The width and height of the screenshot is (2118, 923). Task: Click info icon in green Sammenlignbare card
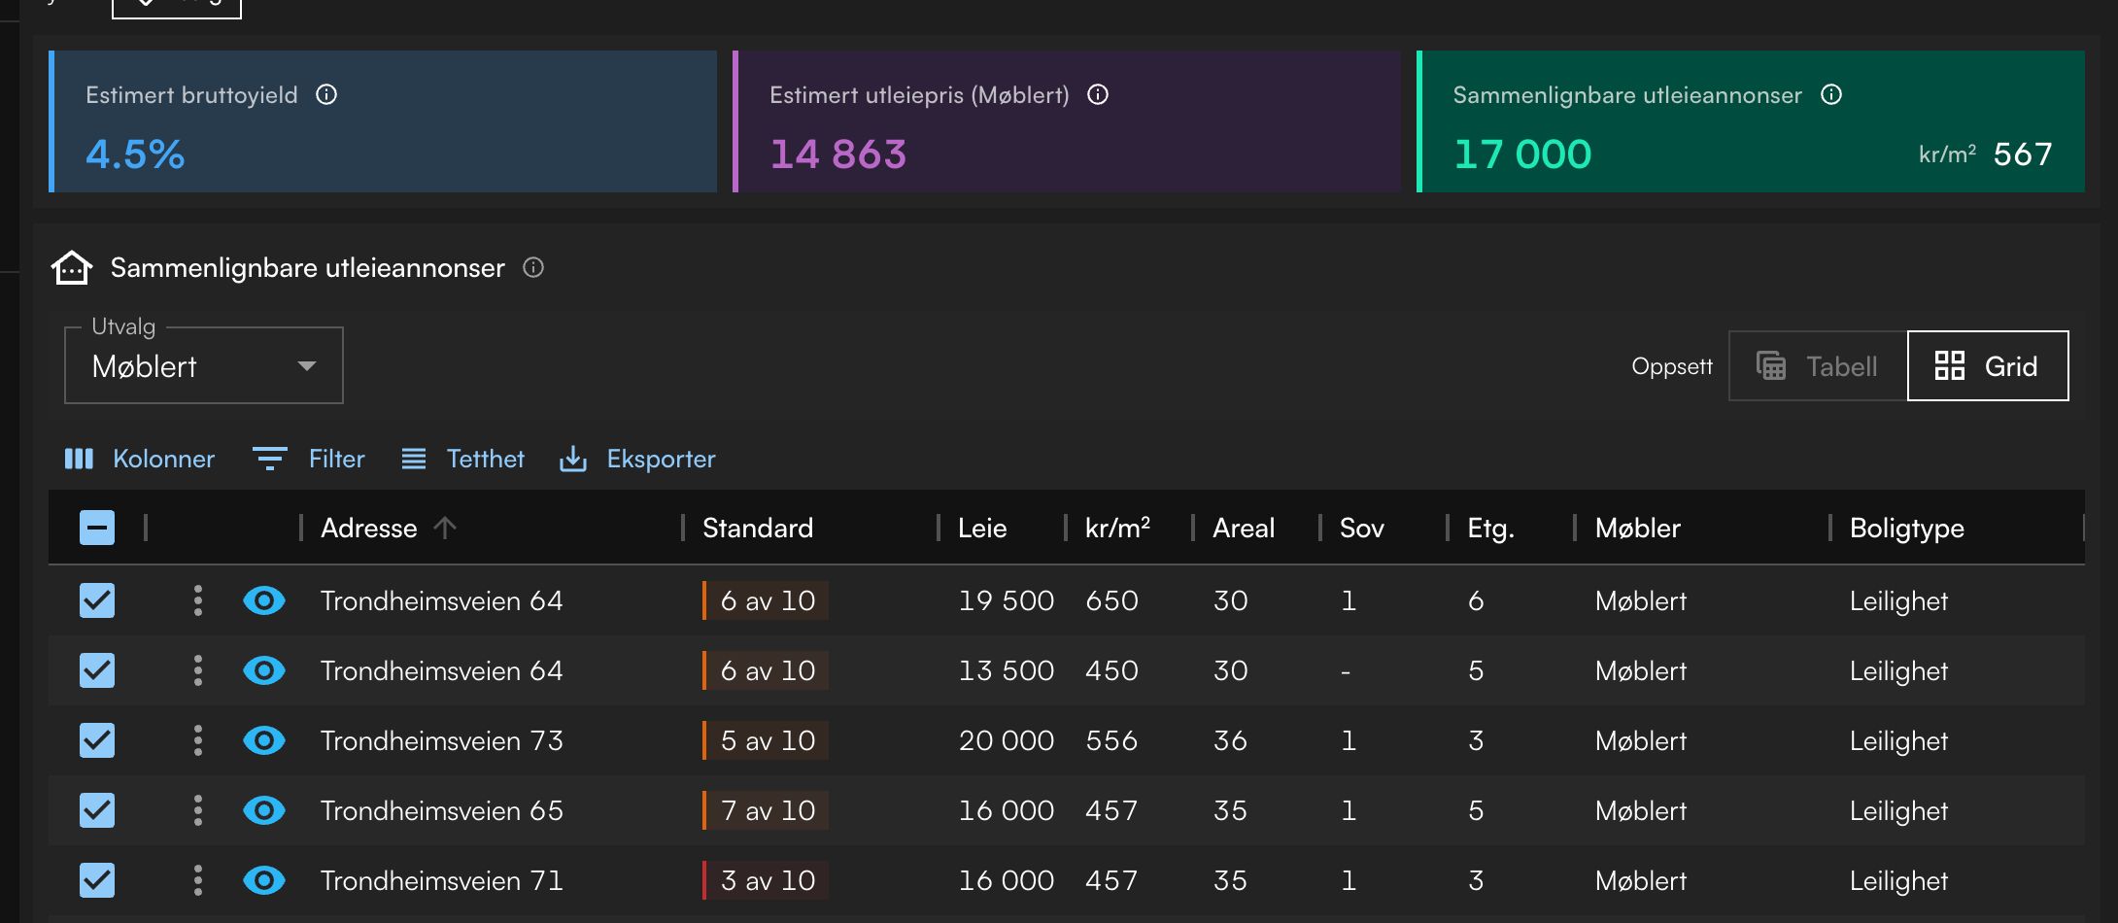point(1831,94)
